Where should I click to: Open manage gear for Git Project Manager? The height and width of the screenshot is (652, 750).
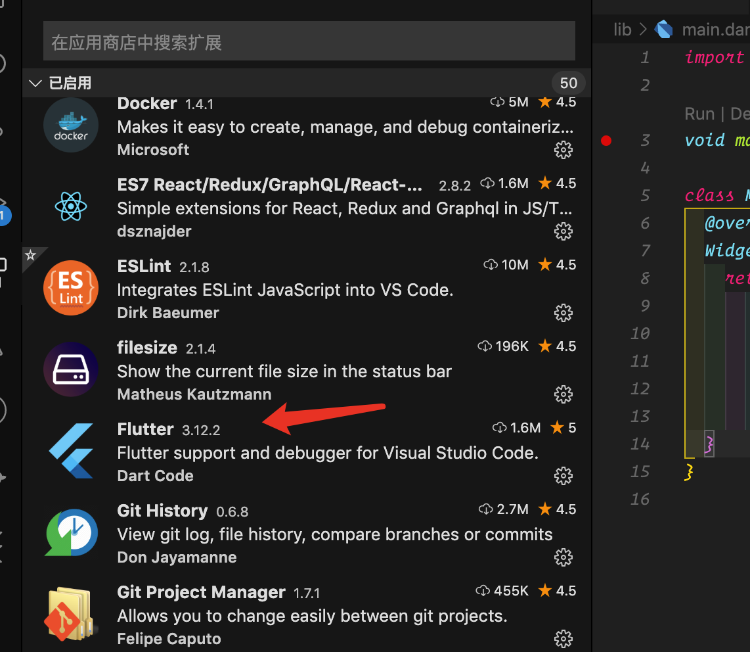pos(563,638)
